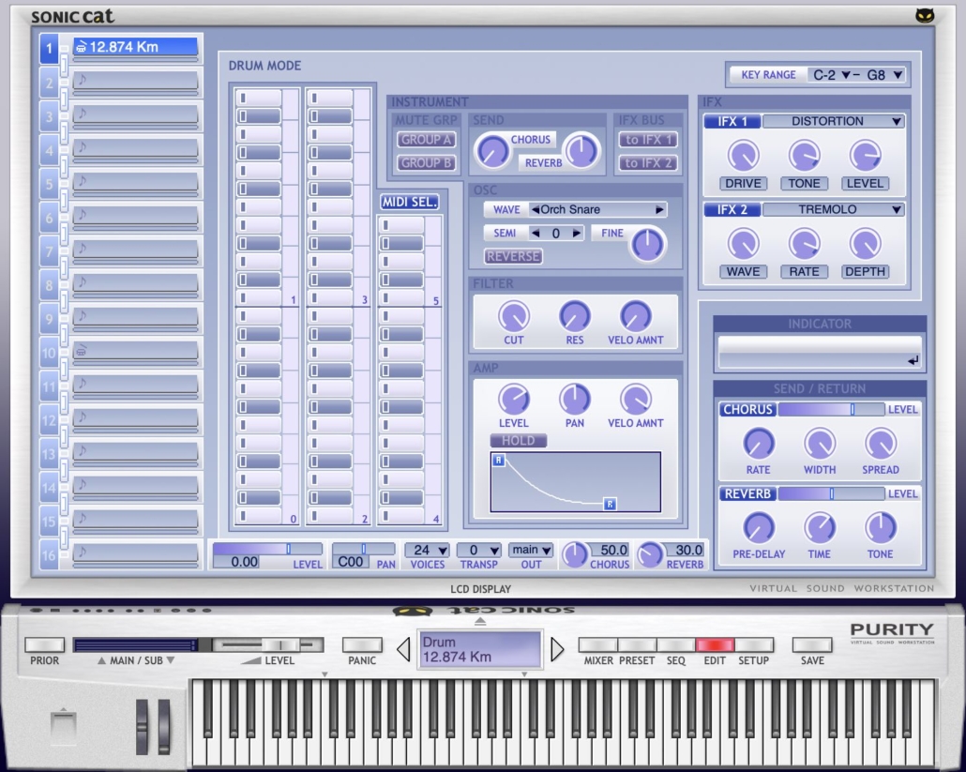The width and height of the screenshot is (966, 772).
Task: Toggle HOLD in the AMP section
Action: (518, 440)
